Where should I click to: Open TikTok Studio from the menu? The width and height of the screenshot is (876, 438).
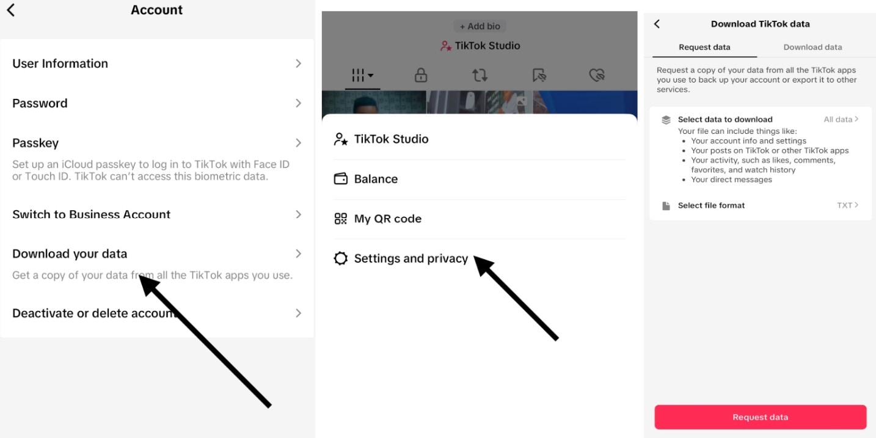click(391, 139)
